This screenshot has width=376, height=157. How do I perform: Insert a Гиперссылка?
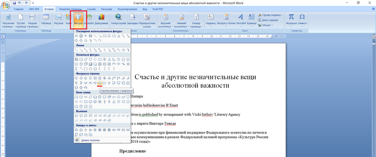[118, 20]
